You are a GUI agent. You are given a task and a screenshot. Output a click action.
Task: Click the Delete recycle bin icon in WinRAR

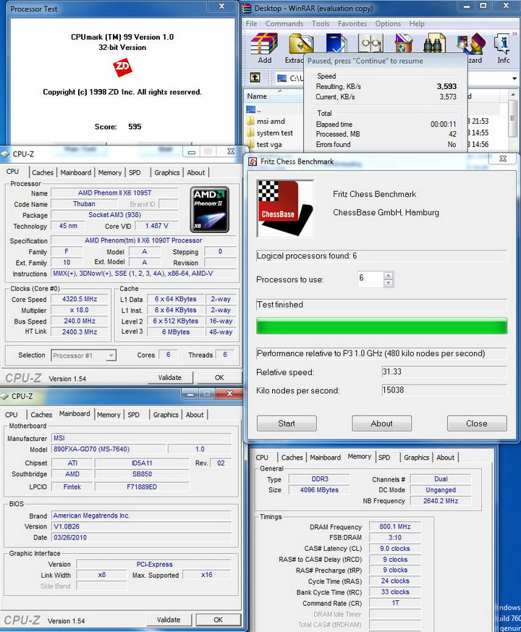point(403,43)
